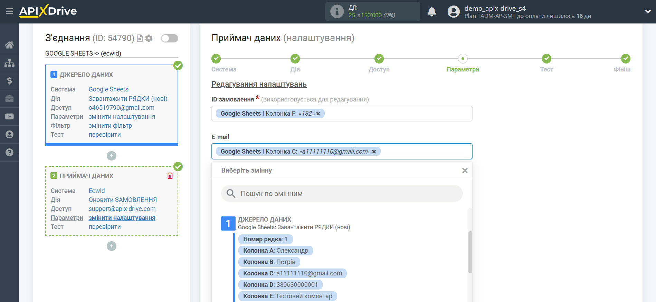This screenshot has height=302, width=656.
Task: Open the o46519790@gmail.com access link
Action: click(x=121, y=108)
